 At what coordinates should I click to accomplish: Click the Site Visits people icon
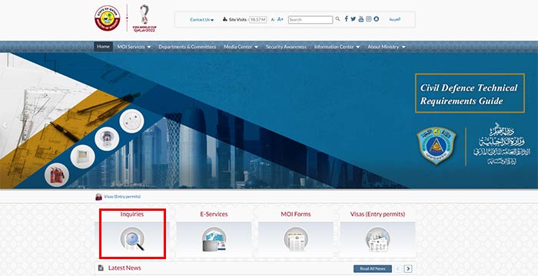pos(225,19)
